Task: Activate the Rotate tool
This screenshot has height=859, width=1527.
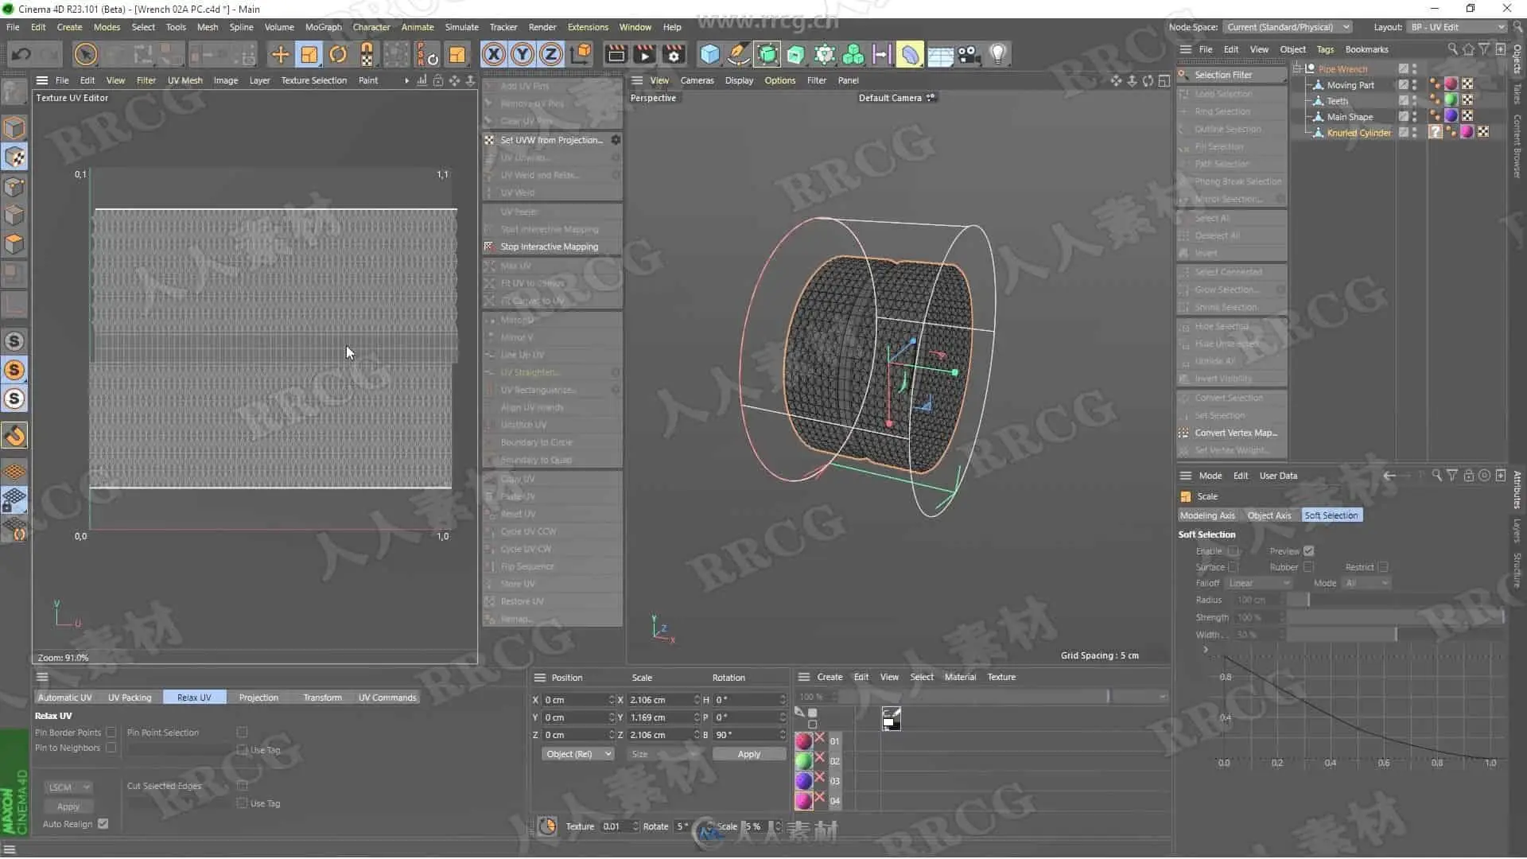Action: pos(338,54)
